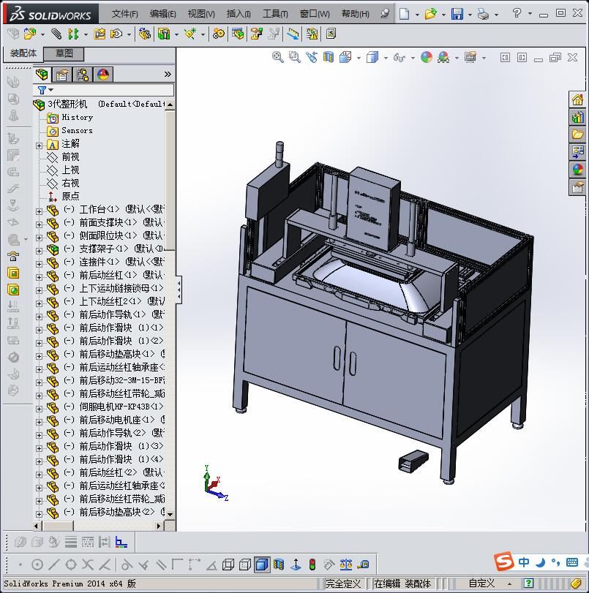Open the DisplayManager color ball tab
Screen dimensions: 589x593
click(103, 75)
